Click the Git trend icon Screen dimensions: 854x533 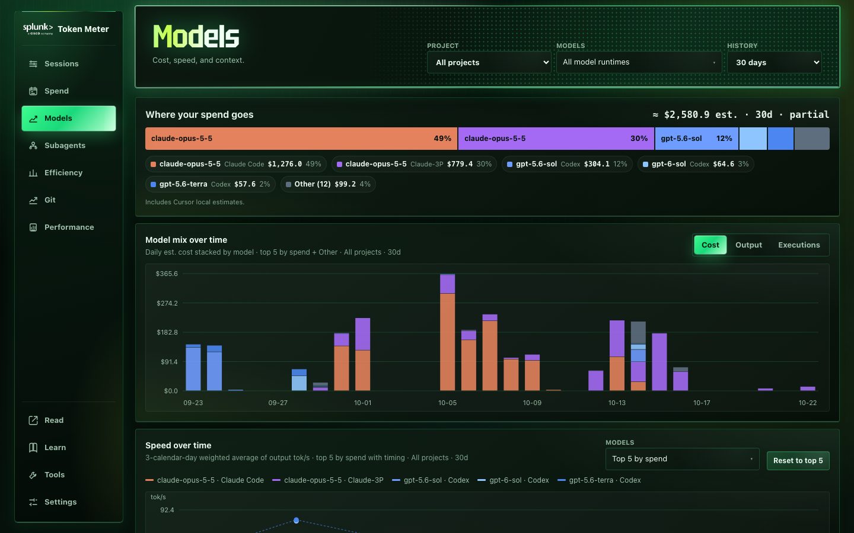33,200
